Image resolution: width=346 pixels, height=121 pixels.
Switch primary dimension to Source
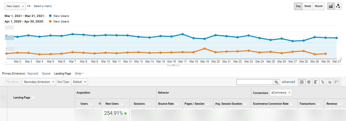tap(46, 74)
